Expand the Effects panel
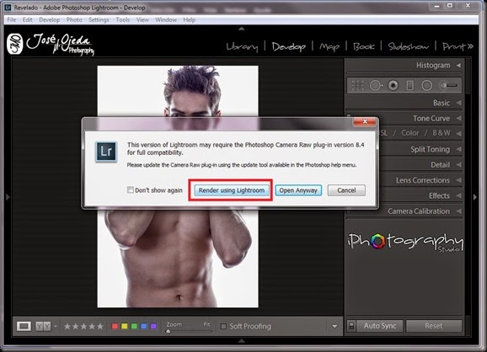The width and height of the screenshot is (487, 352). tap(458, 195)
